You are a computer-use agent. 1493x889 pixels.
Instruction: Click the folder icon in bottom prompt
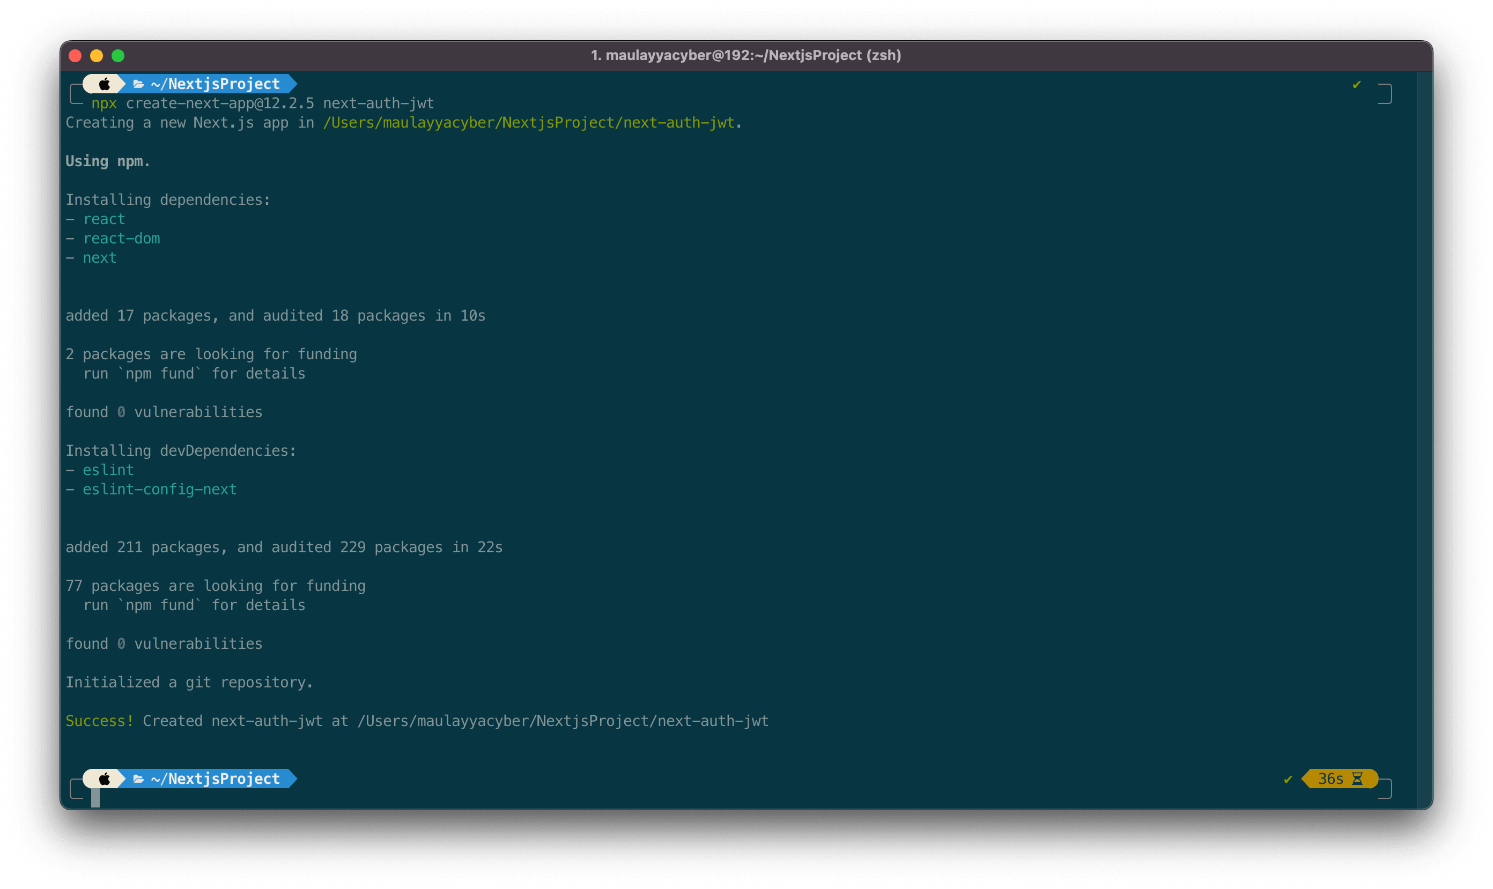point(138,779)
